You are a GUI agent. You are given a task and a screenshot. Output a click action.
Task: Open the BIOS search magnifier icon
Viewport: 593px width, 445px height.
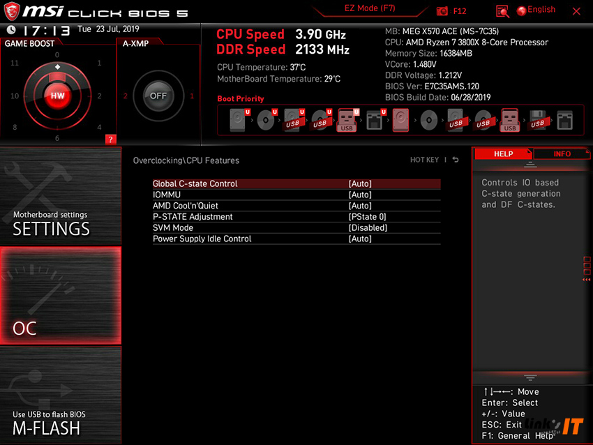click(x=502, y=11)
